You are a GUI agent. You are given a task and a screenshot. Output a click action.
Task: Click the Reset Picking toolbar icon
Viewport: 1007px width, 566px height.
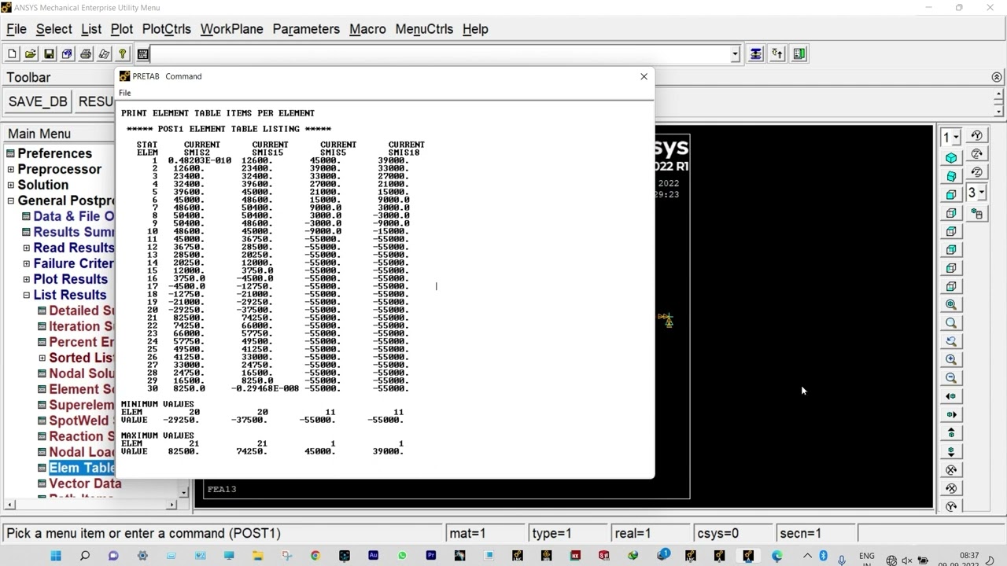click(777, 54)
